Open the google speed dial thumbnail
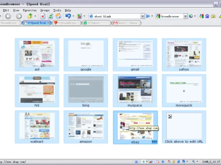The height and width of the screenshot is (165, 221). [86, 55]
